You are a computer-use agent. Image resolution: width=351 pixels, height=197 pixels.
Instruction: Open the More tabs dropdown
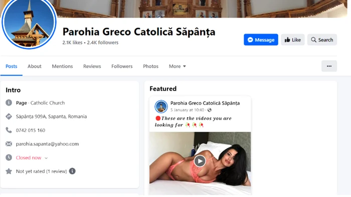(178, 66)
